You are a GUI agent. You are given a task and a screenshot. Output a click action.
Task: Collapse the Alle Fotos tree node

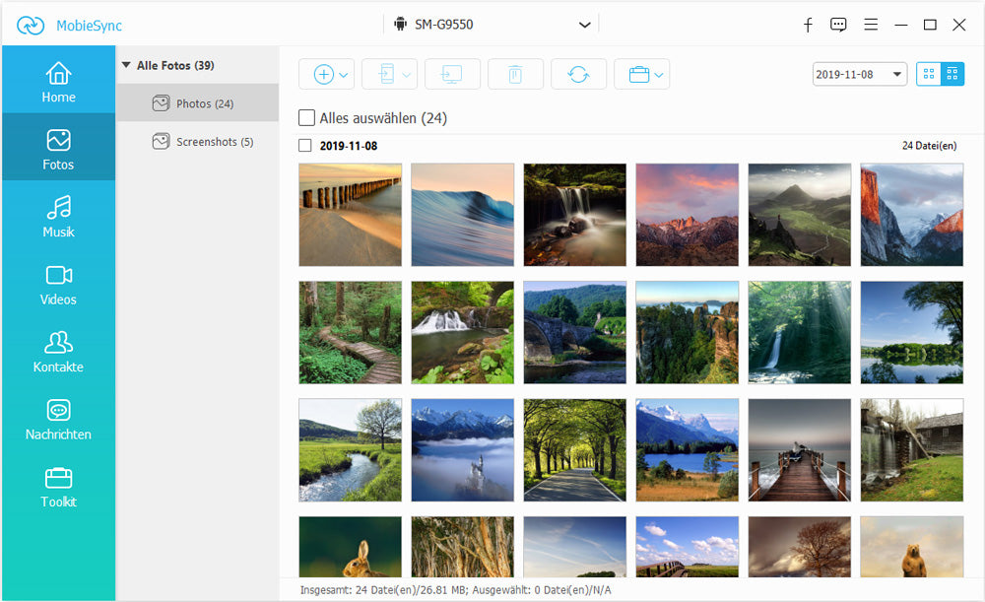click(126, 66)
